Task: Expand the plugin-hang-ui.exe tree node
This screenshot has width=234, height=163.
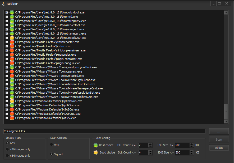Action: pyautogui.click(x=7, y=63)
